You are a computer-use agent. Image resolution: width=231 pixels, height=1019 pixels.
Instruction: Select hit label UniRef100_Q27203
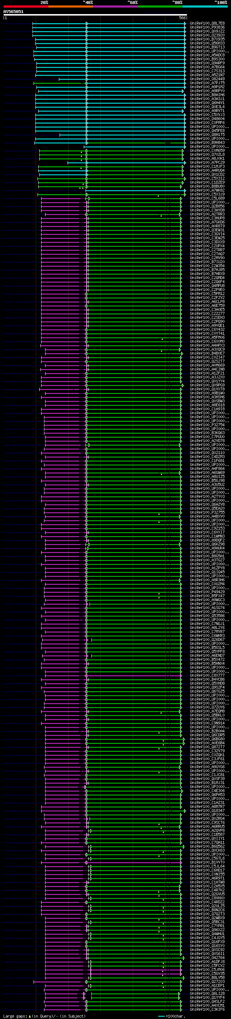(x=207, y=981)
